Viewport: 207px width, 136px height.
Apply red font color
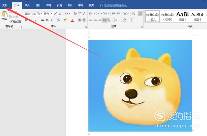click(x=72, y=20)
